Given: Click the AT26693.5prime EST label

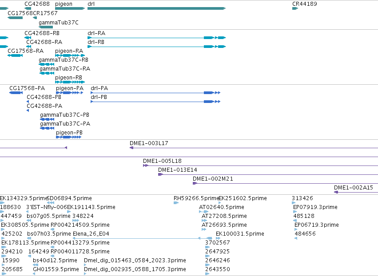Looking at the screenshot, I should (x=224, y=225).
